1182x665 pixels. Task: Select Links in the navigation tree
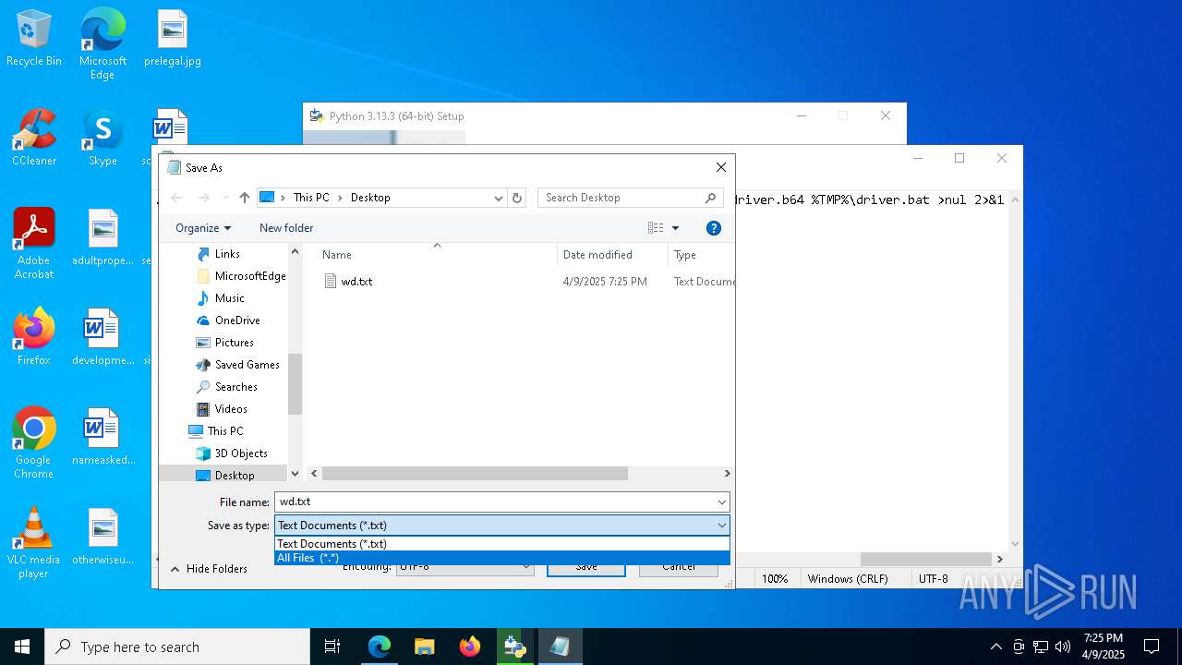tap(227, 254)
